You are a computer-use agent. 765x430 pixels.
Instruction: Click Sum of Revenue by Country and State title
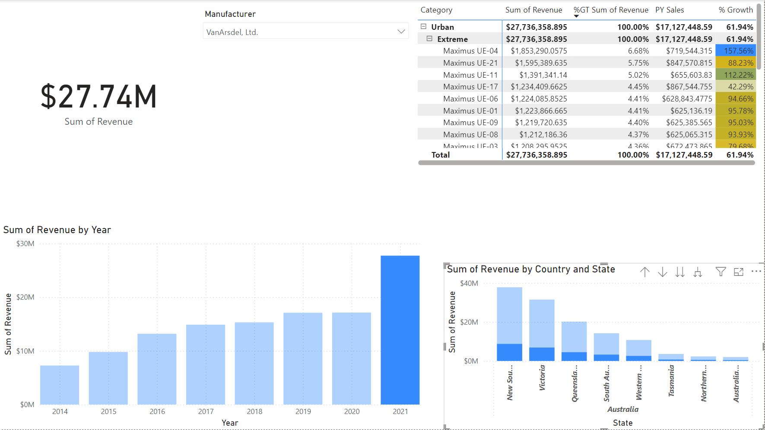(531, 269)
